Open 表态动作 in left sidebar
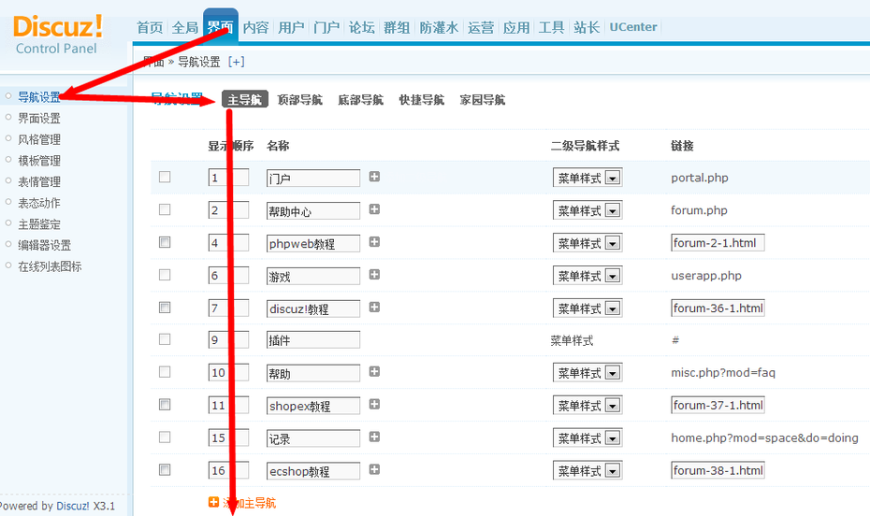This screenshot has width=870, height=516. click(x=39, y=203)
